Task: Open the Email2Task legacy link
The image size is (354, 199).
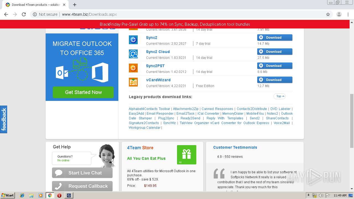Action: coord(186,114)
